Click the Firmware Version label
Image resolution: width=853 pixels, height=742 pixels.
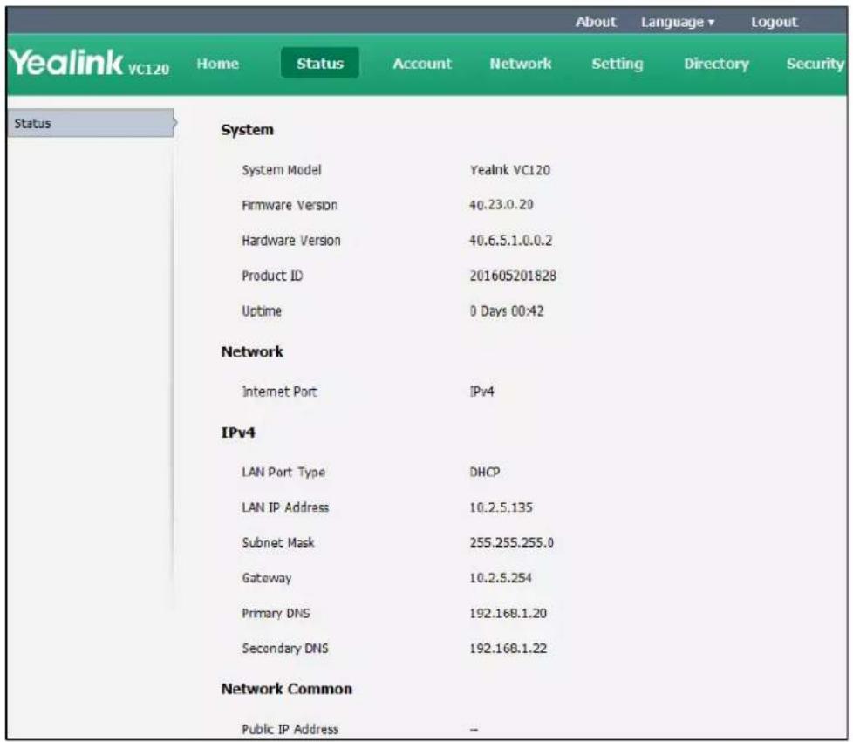tap(290, 206)
